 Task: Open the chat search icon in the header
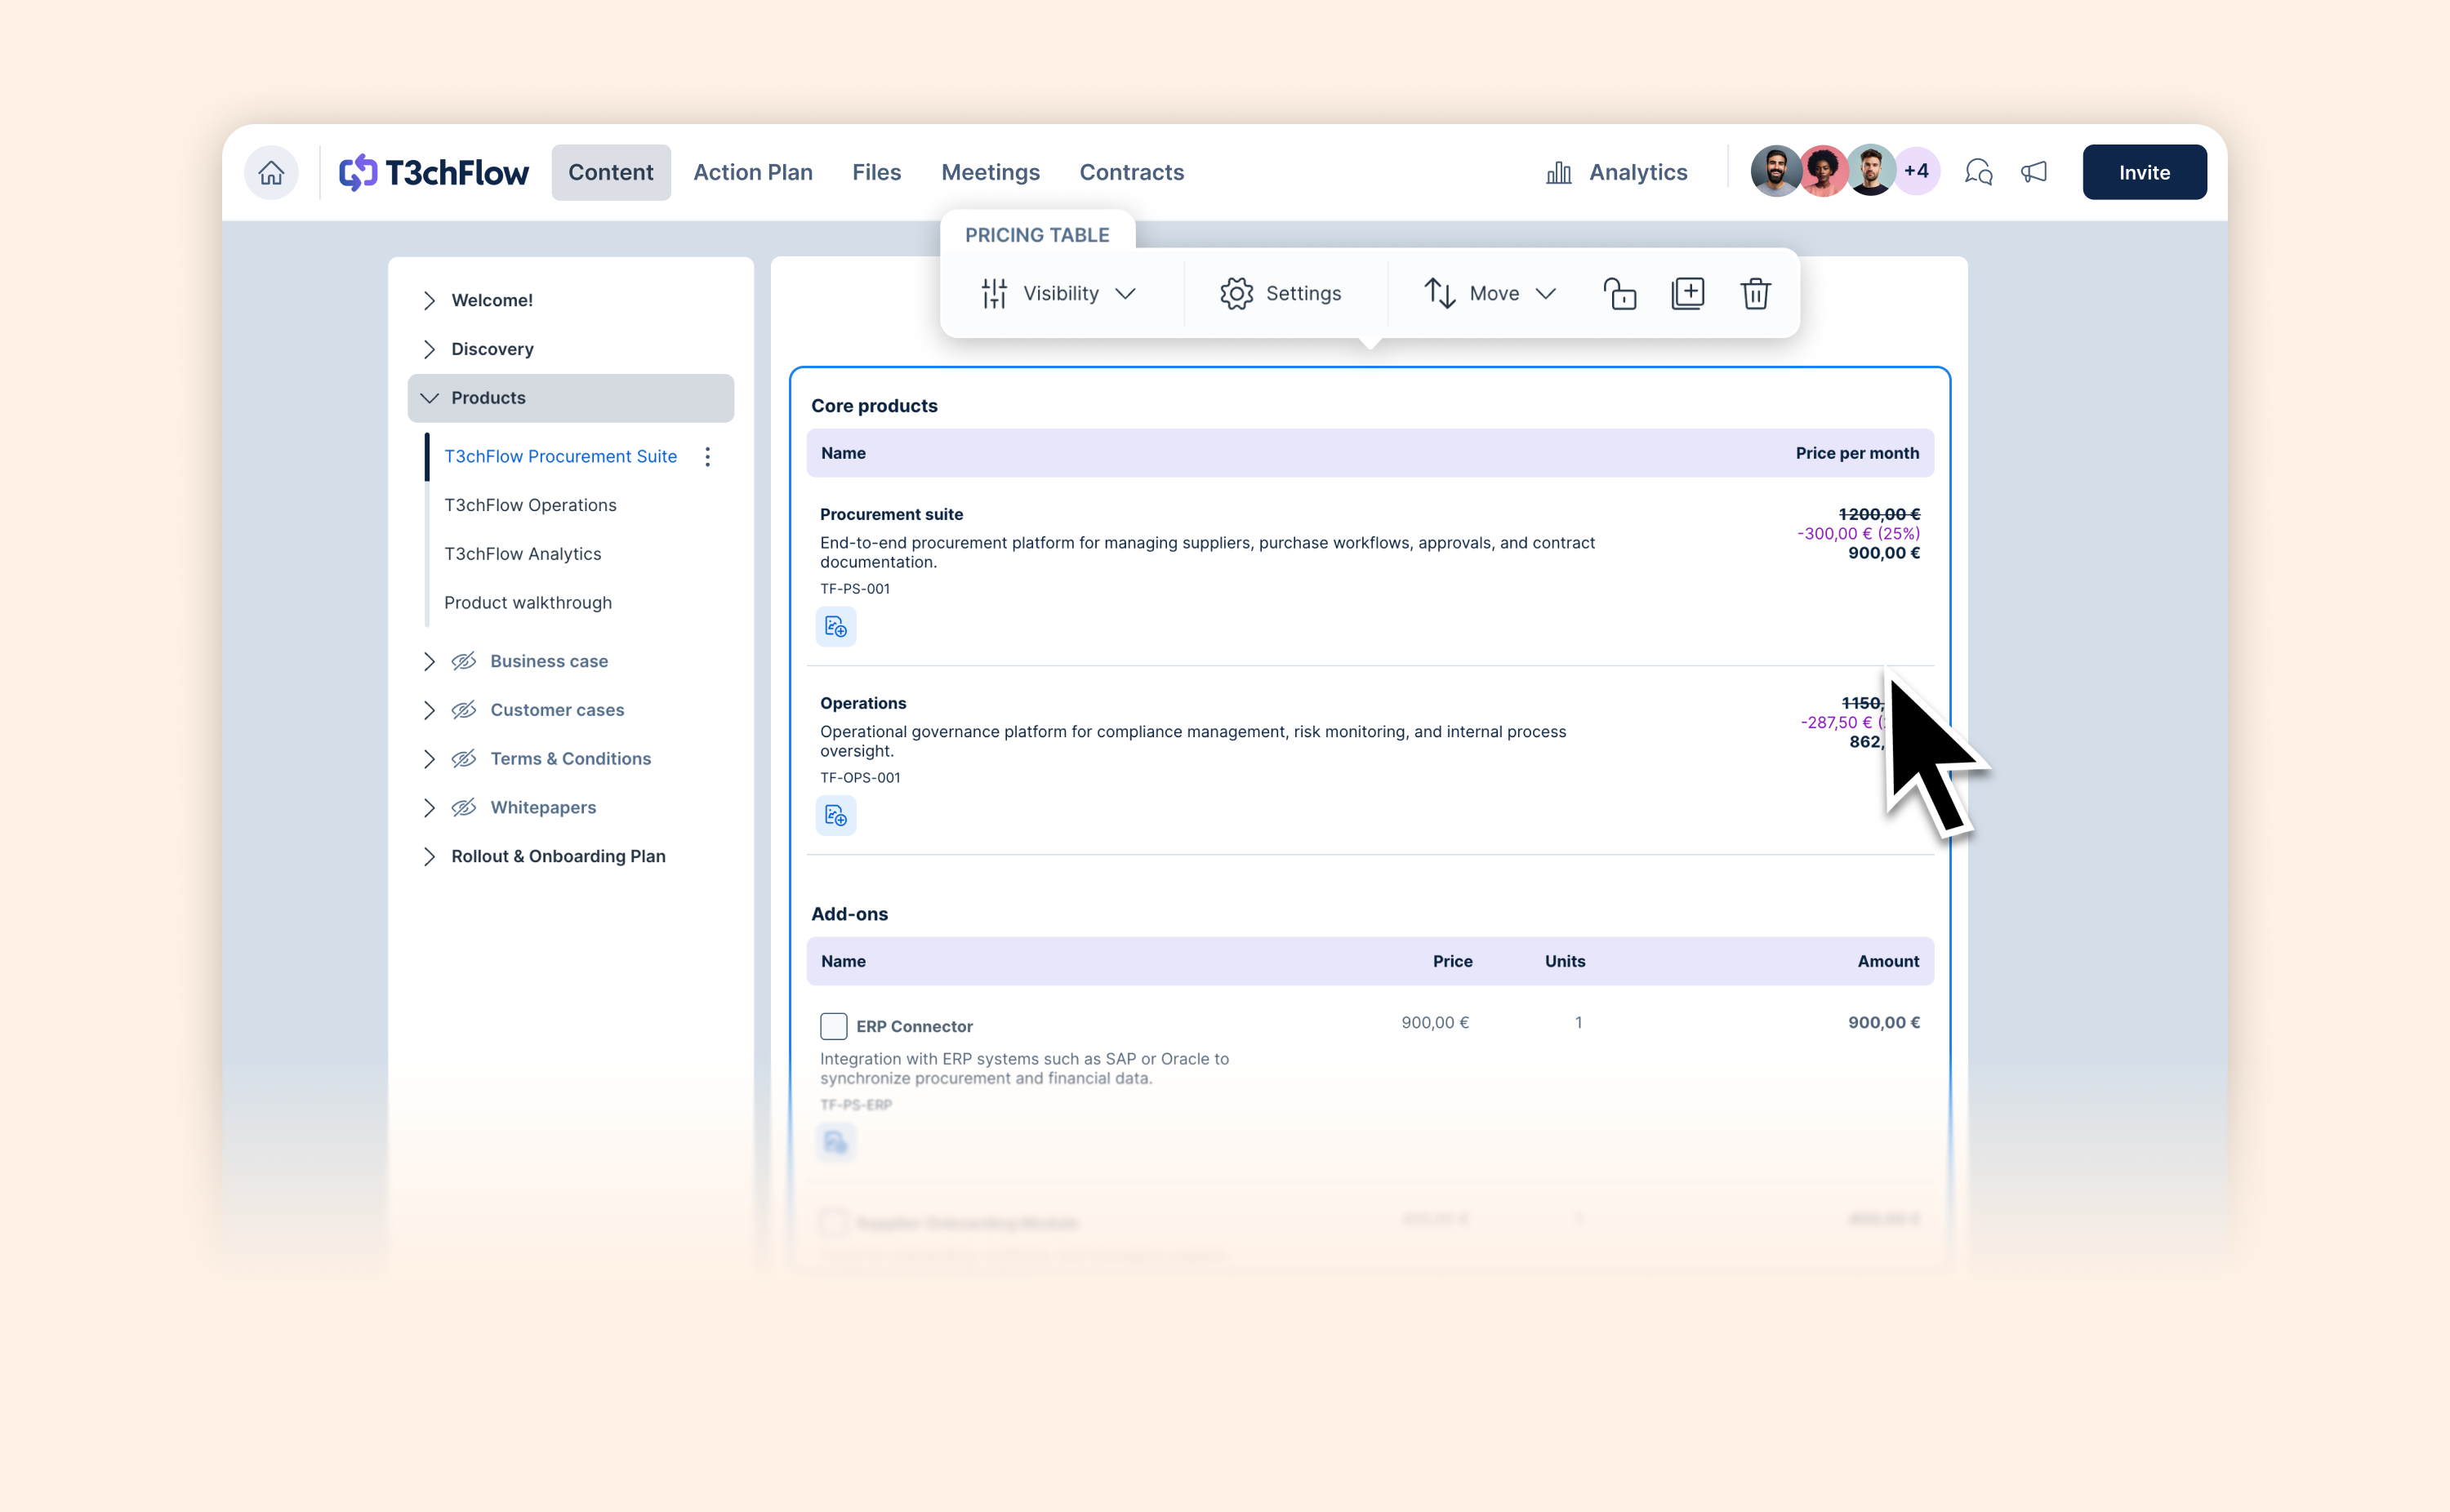(x=1978, y=172)
